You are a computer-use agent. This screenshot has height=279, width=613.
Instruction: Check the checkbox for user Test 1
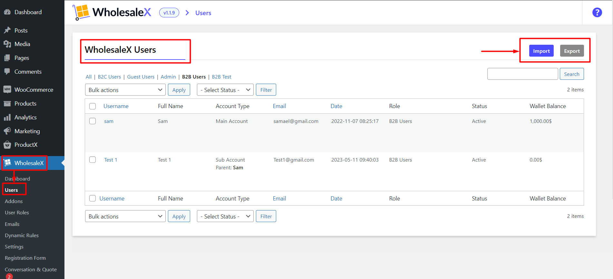tap(92, 160)
